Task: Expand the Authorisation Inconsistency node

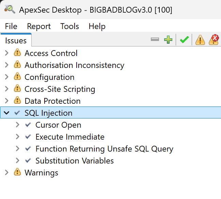Action: (6, 65)
